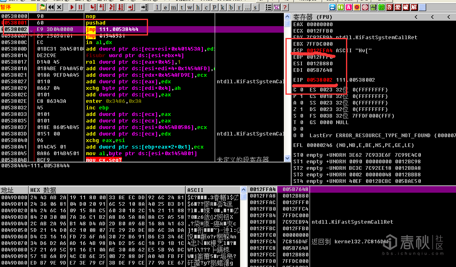Click the Step over toolbar icon

point(102,7)
